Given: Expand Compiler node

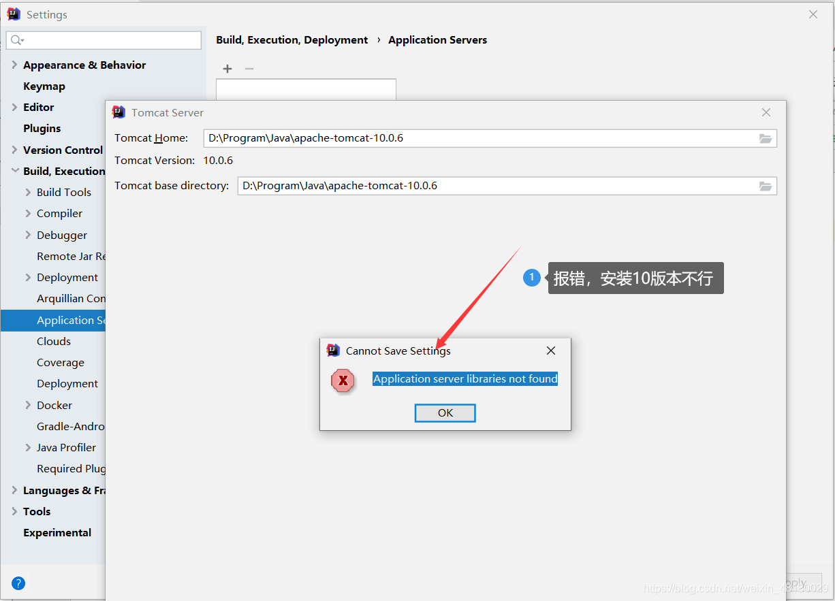Looking at the screenshot, I should [x=28, y=213].
